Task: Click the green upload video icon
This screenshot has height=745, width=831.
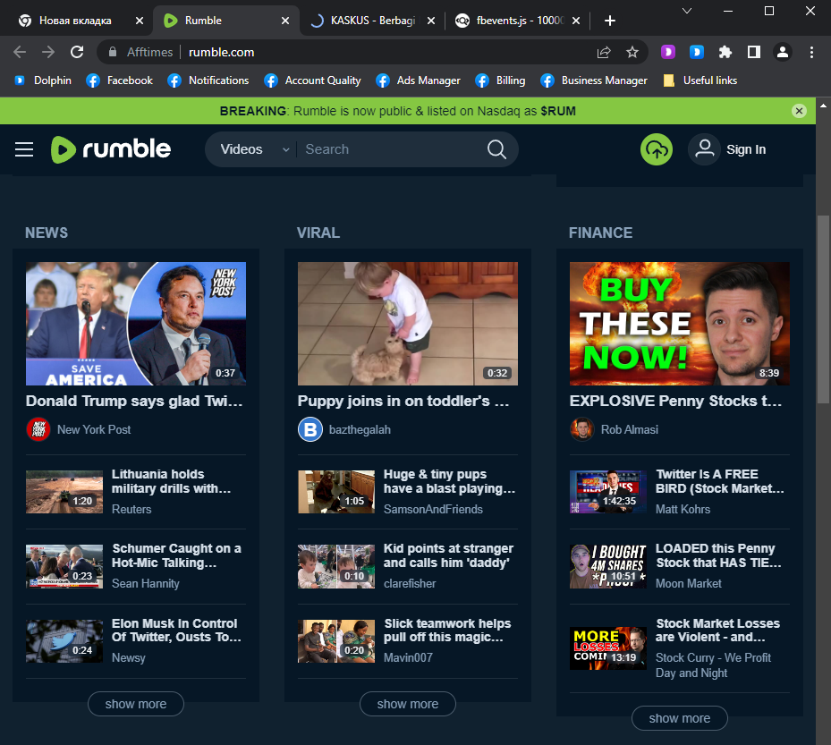Action: (x=657, y=149)
